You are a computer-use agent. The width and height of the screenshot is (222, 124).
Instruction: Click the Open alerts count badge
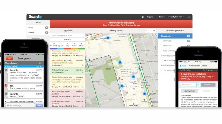point(47,28)
